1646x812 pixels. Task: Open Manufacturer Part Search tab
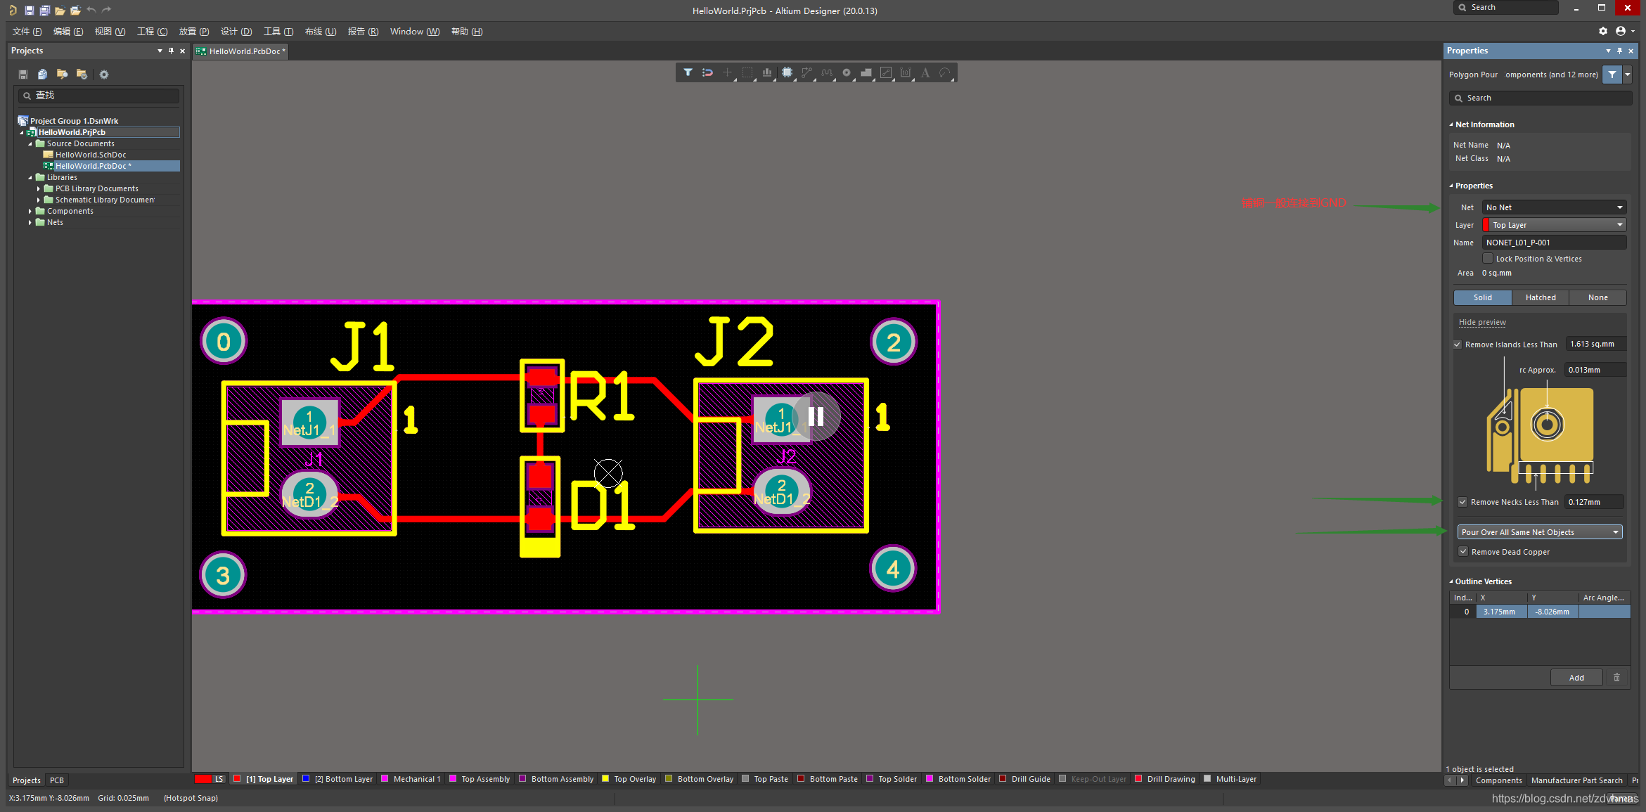point(1576,780)
